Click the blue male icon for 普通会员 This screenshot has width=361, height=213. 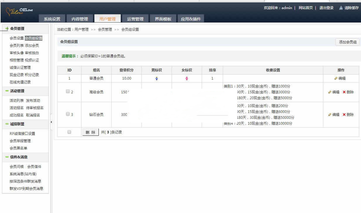pyautogui.click(x=157, y=78)
